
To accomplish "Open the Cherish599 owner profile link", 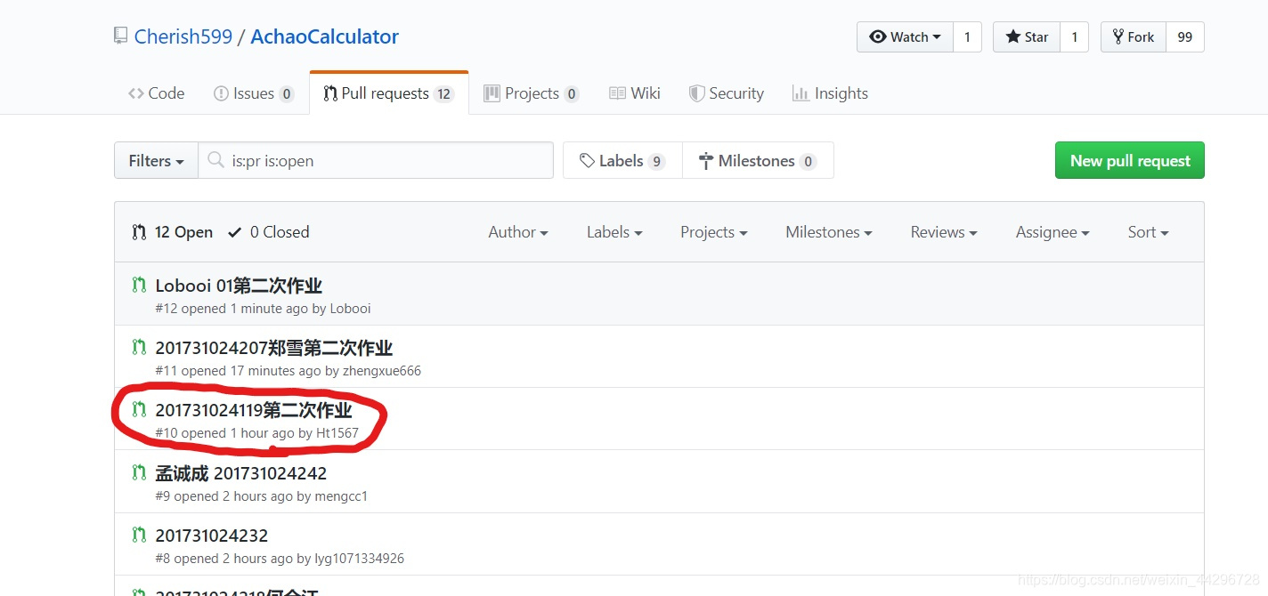I will (x=183, y=36).
